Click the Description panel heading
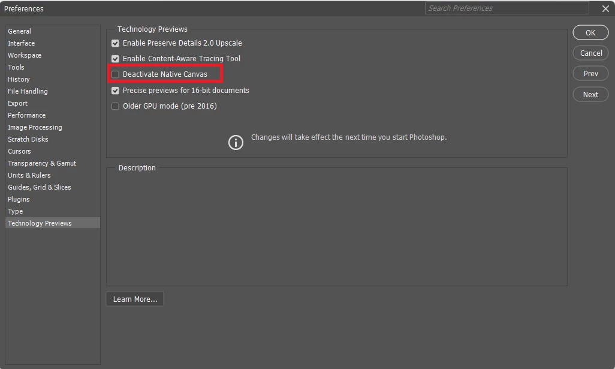615x369 pixels. [137, 168]
